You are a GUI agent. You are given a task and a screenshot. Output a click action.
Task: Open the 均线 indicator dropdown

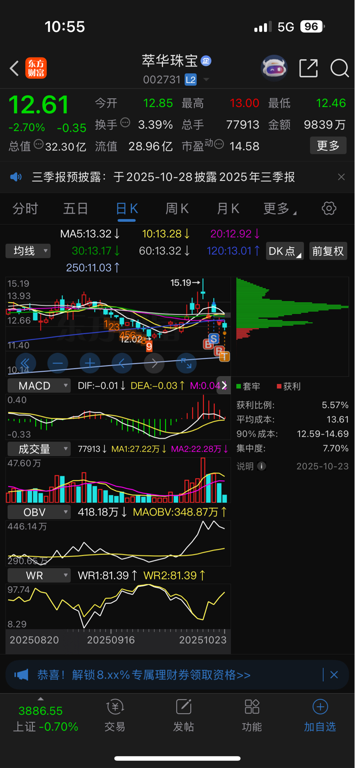tap(28, 251)
